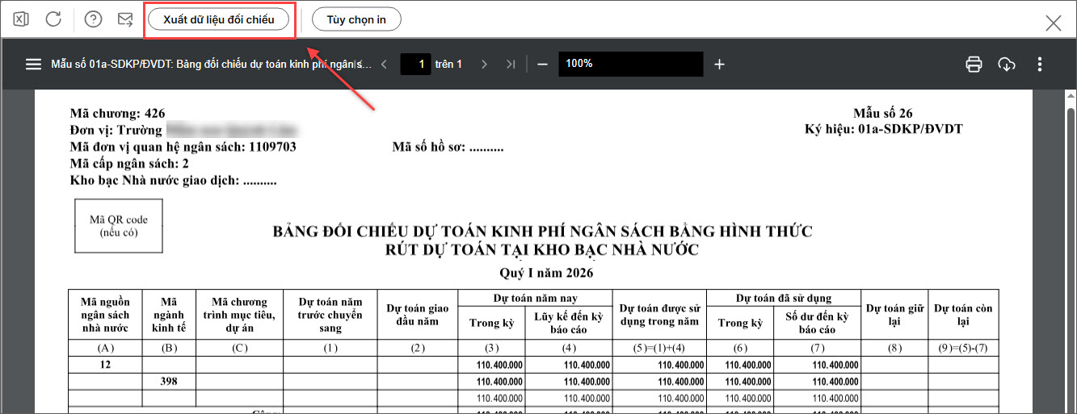
Task: Click the page number input field
Action: [415, 65]
